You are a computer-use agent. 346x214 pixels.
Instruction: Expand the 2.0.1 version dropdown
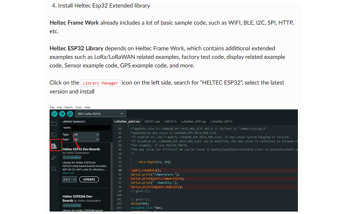[x=70, y=179]
